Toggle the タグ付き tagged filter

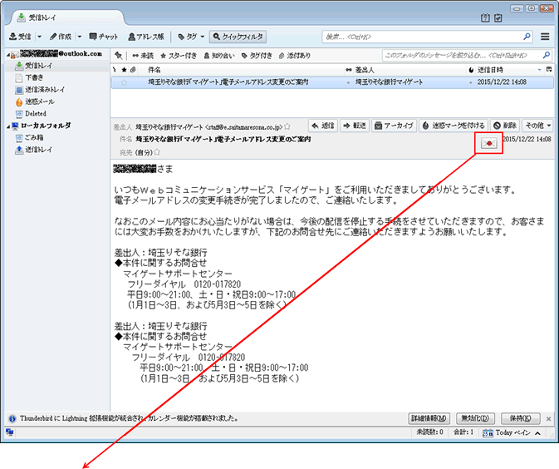[257, 56]
